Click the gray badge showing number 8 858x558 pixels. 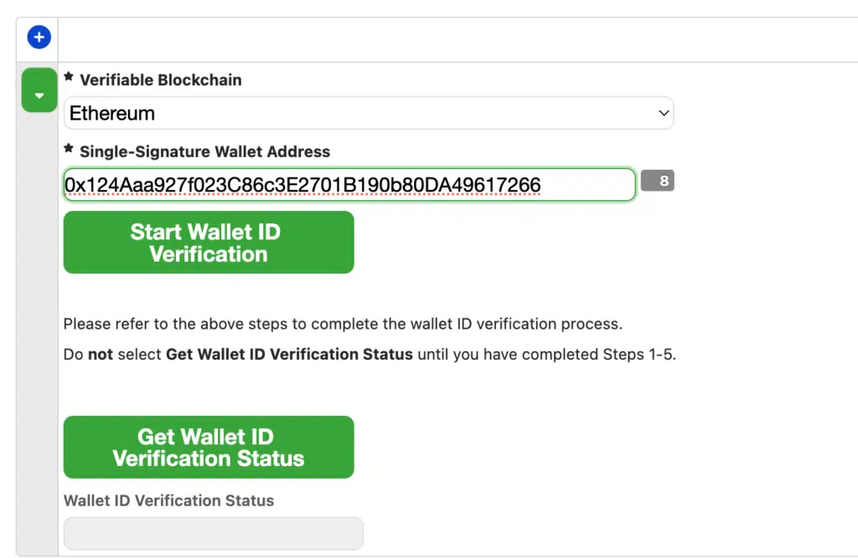coord(657,181)
